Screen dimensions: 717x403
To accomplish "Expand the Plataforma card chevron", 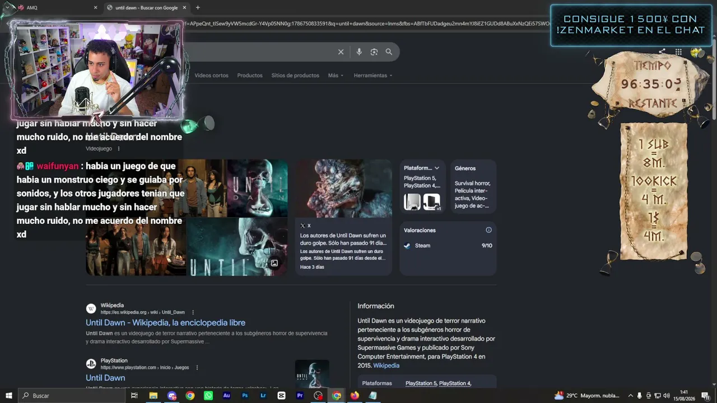I will (437, 168).
